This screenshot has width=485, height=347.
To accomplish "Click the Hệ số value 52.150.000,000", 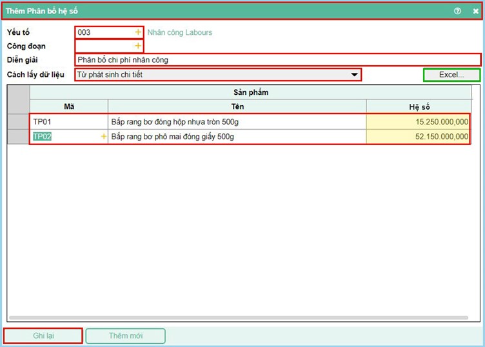I will tap(418, 137).
